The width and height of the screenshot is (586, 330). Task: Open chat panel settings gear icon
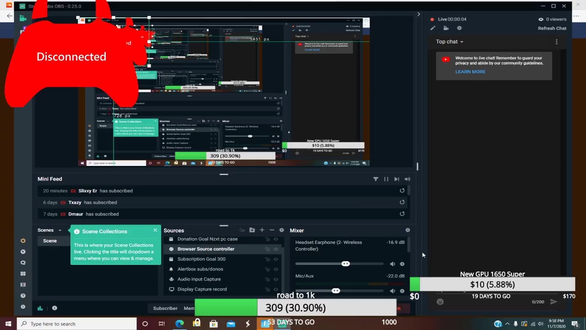click(x=459, y=28)
